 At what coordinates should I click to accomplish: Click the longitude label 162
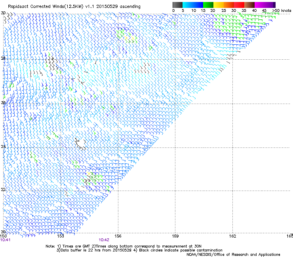pyautogui.click(x=233, y=236)
